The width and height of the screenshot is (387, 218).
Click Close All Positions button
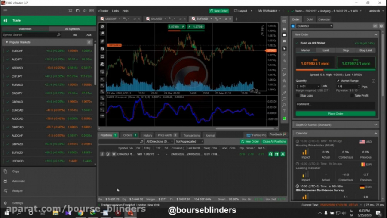(x=274, y=142)
